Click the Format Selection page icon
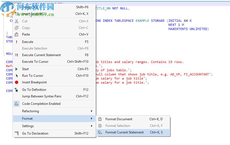The height and width of the screenshot is (145, 230). tap(100, 126)
